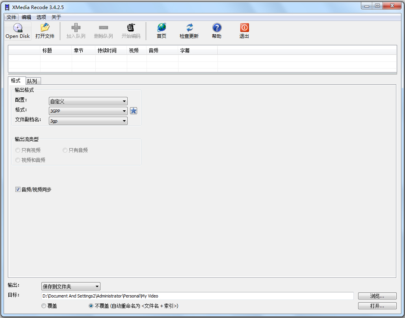
Task: Click the 音频 column header
Action: [x=162, y=50]
